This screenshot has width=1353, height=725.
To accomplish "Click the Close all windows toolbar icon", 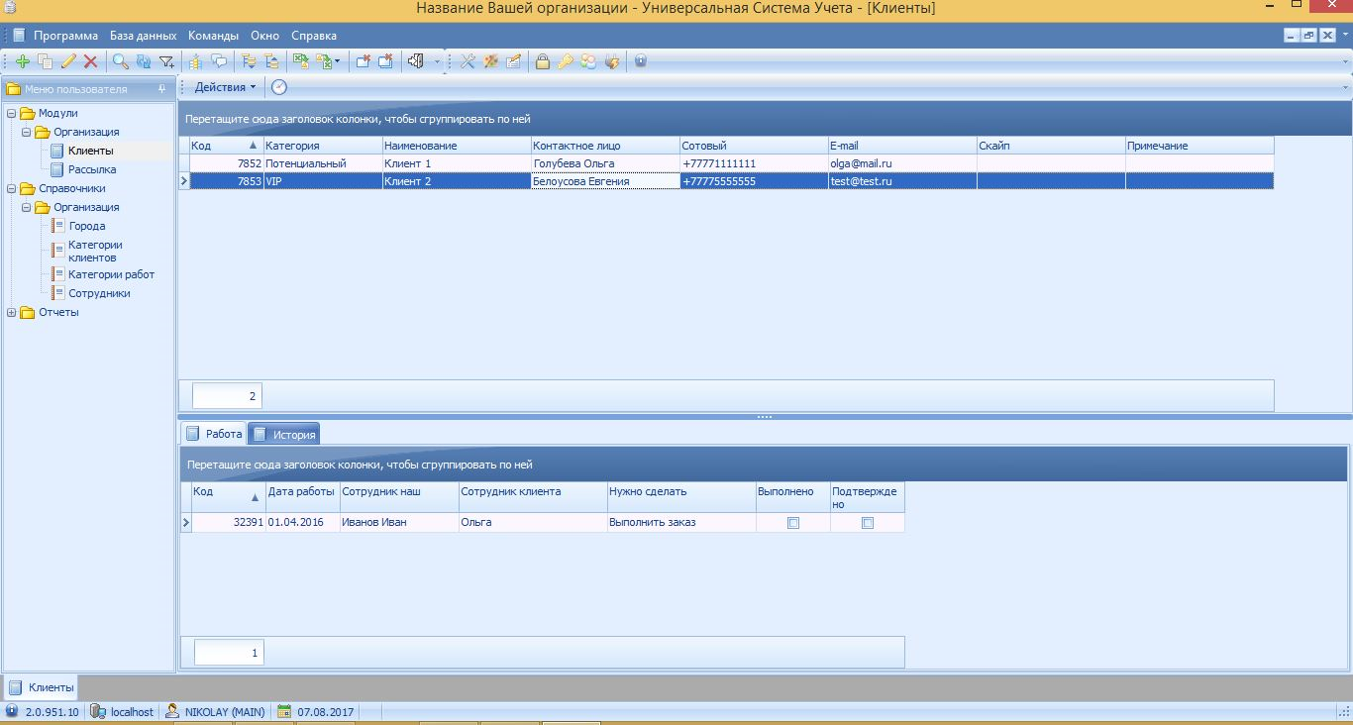I will click(x=385, y=61).
